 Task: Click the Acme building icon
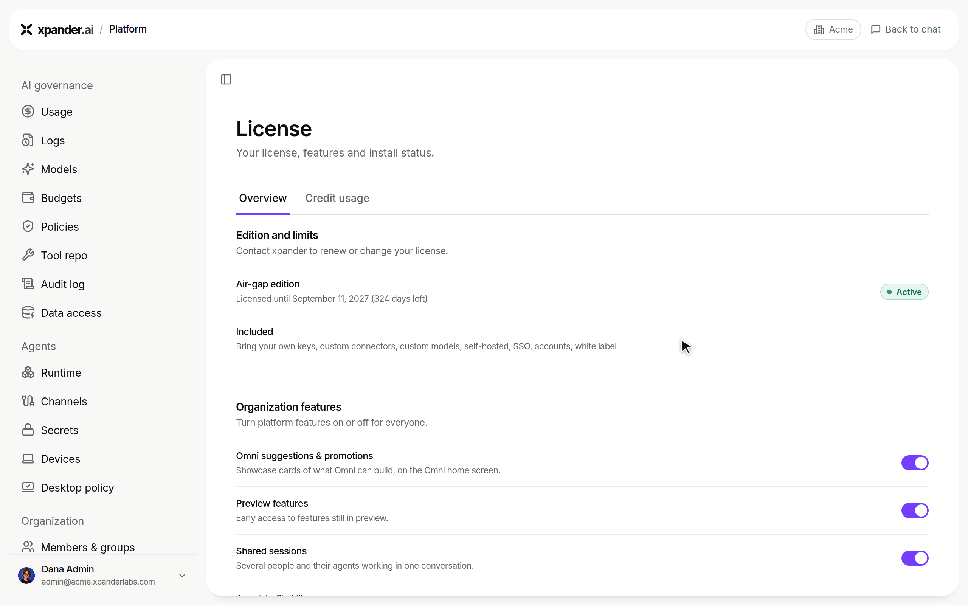click(819, 29)
